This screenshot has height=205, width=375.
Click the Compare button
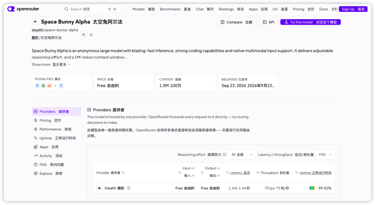point(236,22)
